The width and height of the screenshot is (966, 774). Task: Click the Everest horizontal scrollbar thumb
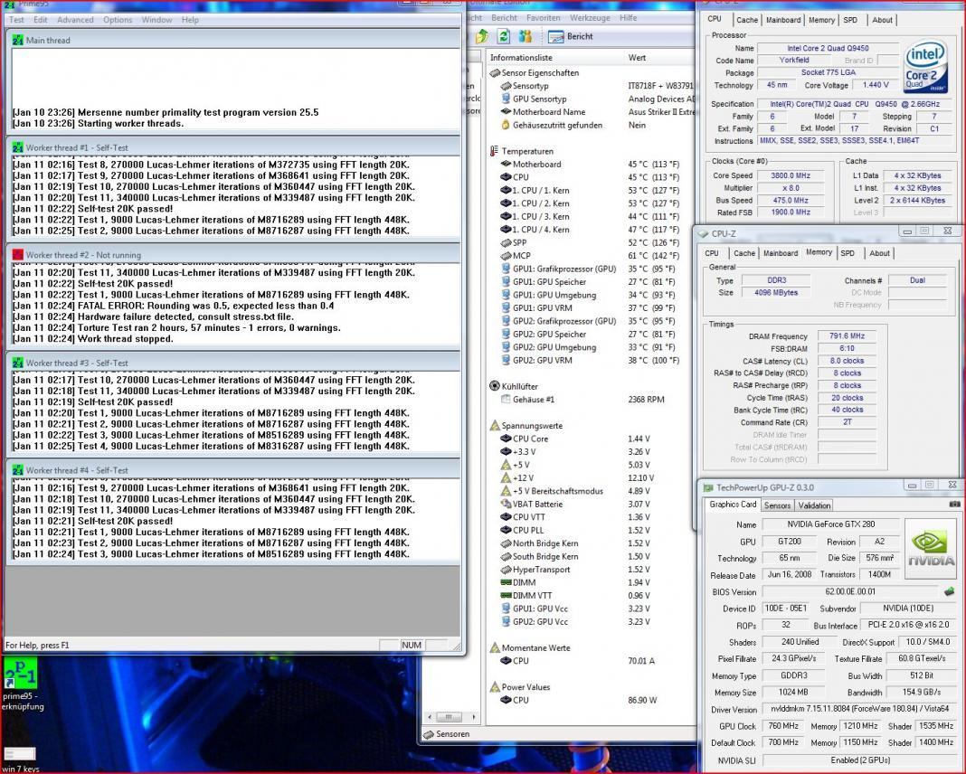450,717
